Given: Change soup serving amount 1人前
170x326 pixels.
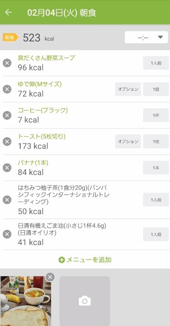Looking at the screenshot, I should pos(156,63).
